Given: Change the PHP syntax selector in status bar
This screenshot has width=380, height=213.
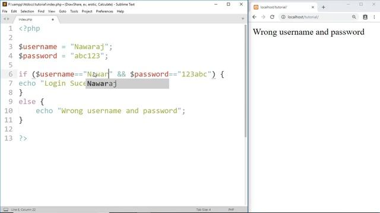Looking at the screenshot, I should point(231,209).
